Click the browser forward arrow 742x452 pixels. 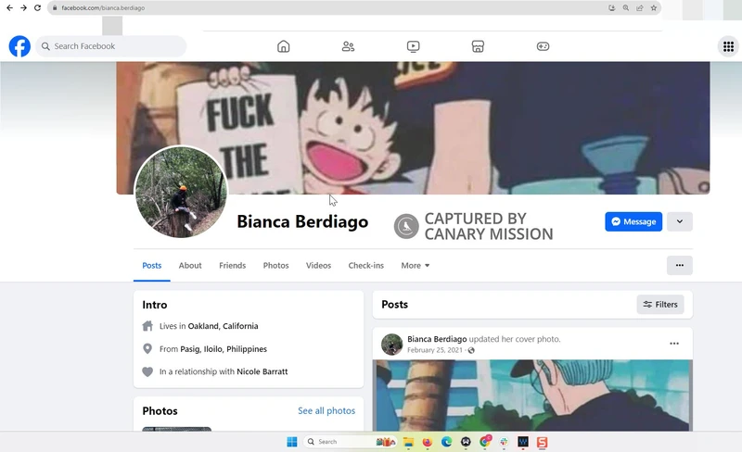[23, 7]
